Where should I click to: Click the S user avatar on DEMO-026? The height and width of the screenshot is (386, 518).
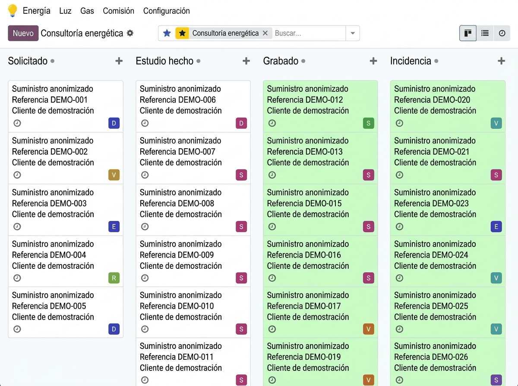pos(496,380)
